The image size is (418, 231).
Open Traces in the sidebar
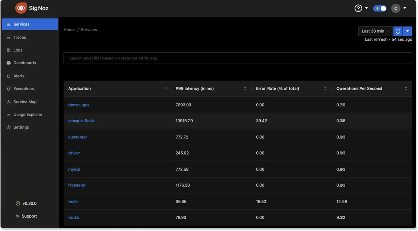(20, 37)
